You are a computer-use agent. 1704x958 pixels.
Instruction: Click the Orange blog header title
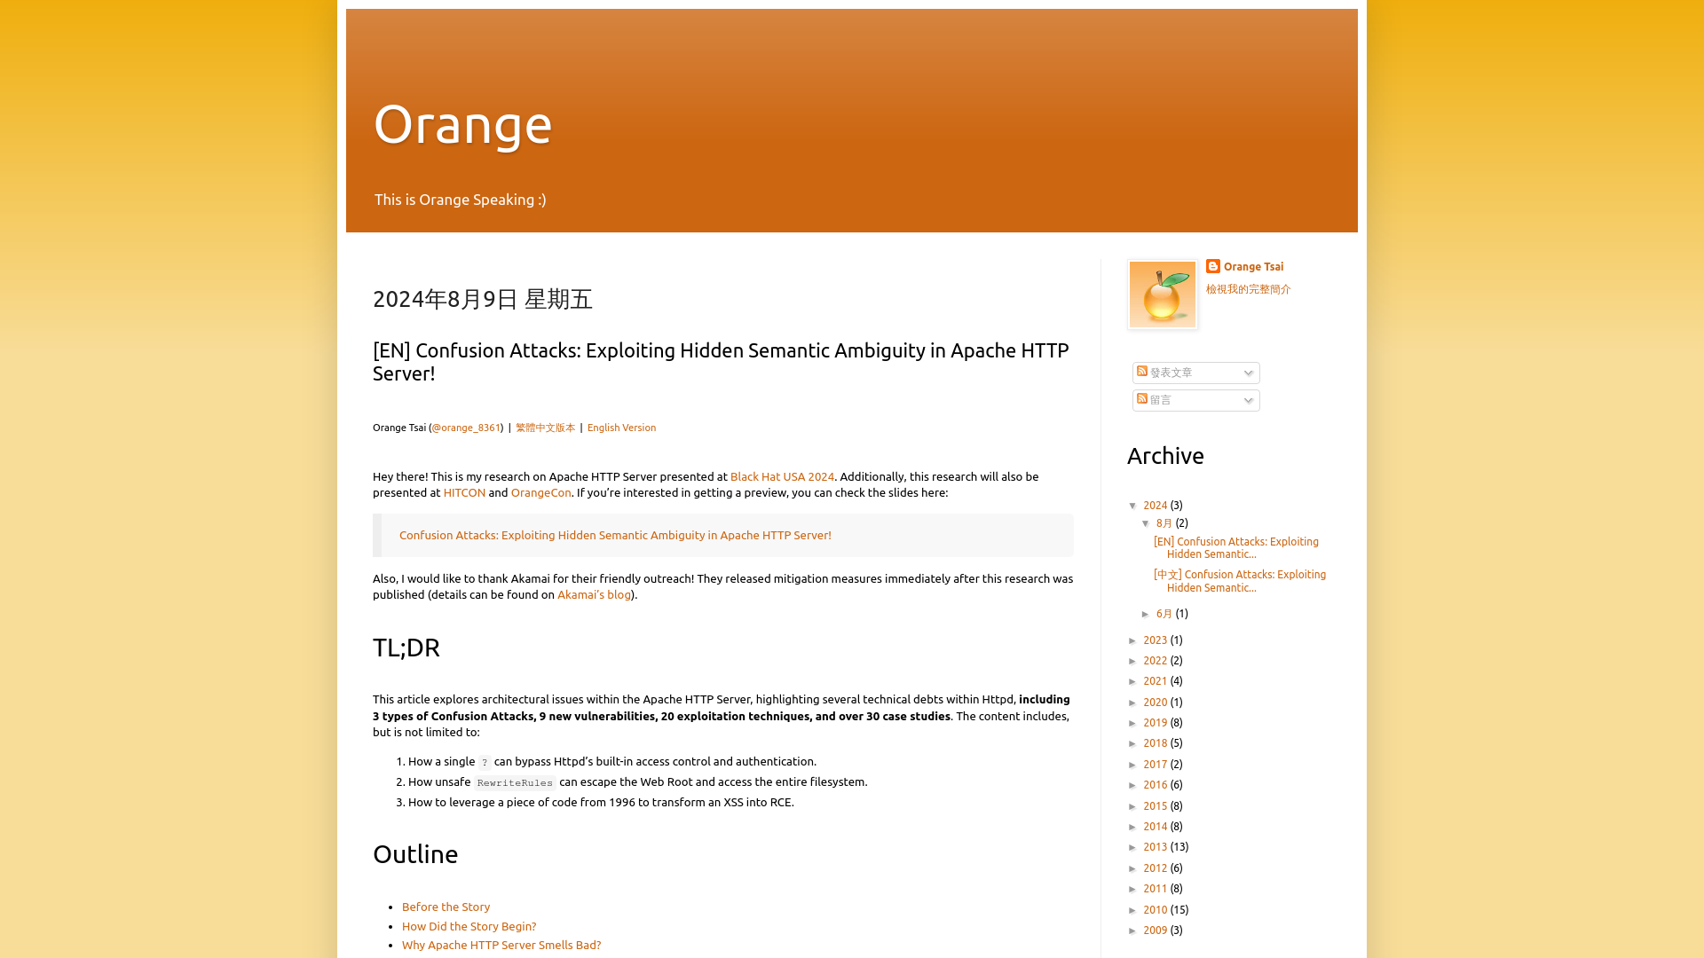(463, 122)
